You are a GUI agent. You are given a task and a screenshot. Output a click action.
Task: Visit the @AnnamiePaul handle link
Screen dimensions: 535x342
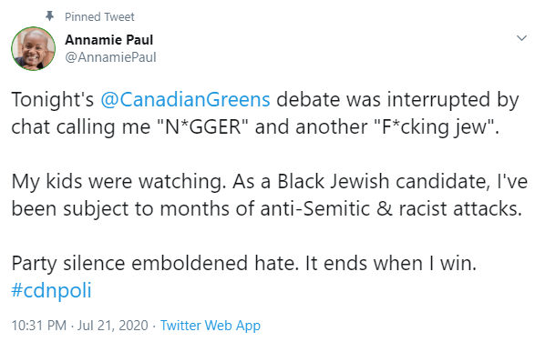pyautogui.click(x=110, y=57)
